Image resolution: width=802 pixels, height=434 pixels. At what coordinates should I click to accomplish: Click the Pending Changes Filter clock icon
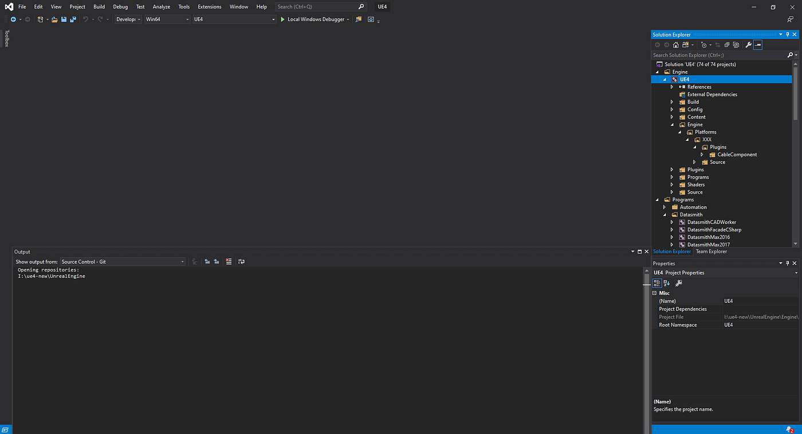pyautogui.click(x=704, y=45)
